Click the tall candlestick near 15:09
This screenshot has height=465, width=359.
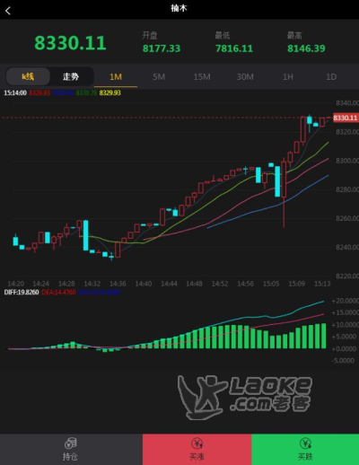284,193
